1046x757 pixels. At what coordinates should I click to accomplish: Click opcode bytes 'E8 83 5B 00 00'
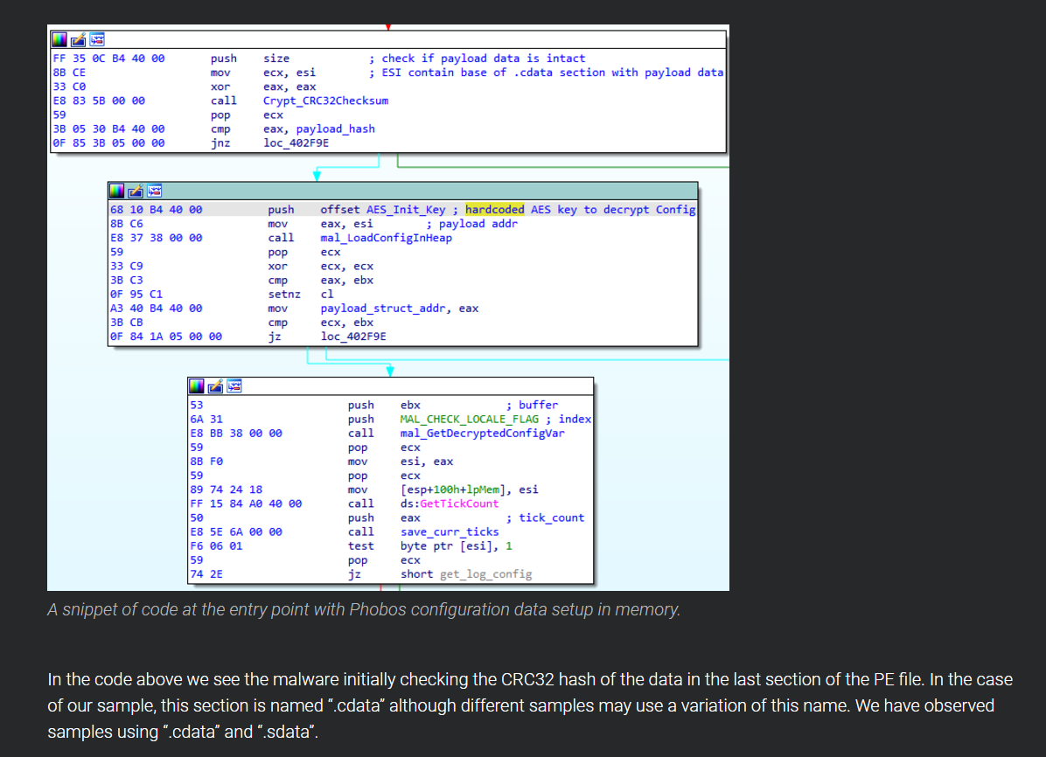click(99, 101)
